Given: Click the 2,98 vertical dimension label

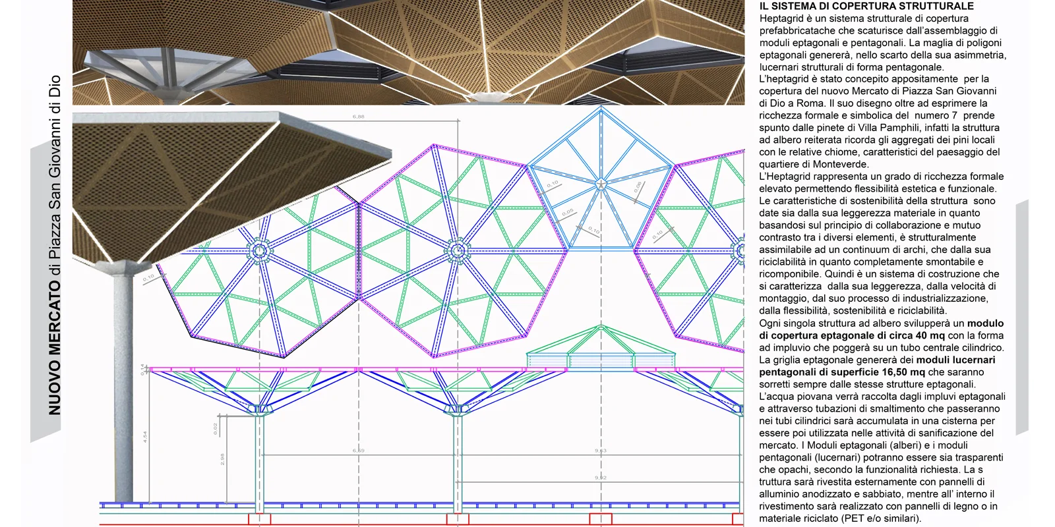Looking at the screenshot, I should point(222,459).
